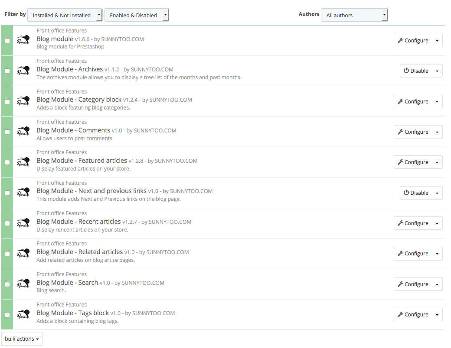Screen dimensions: 451x348
Task: Expand the action arrow for Related articles
Action: click(x=437, y=254)
